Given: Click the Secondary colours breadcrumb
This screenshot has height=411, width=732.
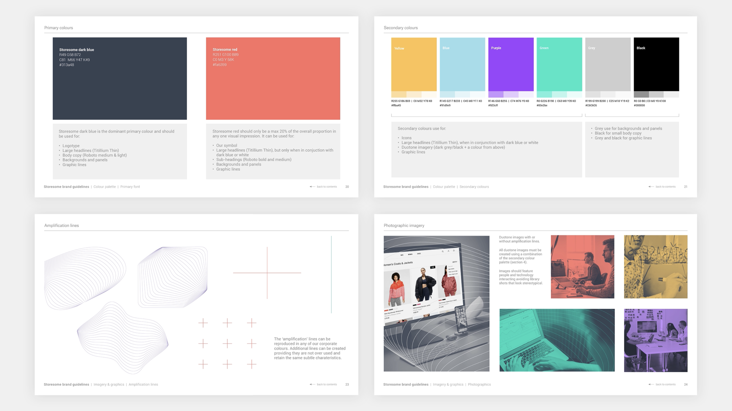Looking at the screenshot, I should click(x=474, y=187).
